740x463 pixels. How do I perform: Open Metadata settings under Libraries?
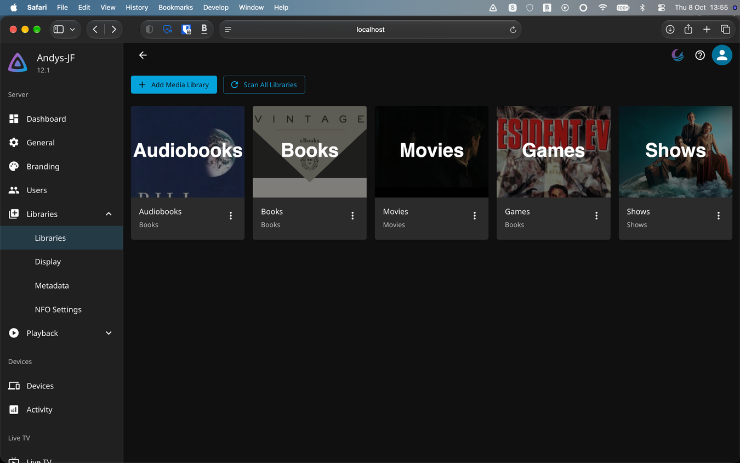pos(61,286)
